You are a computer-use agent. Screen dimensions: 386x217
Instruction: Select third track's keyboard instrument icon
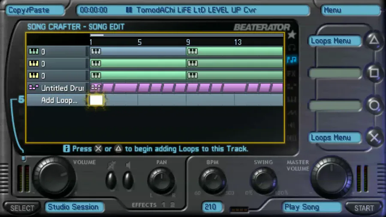coord(34,75)
